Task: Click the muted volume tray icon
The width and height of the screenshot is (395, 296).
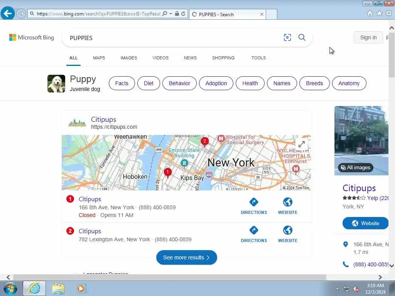Action: tap(356, 289)
